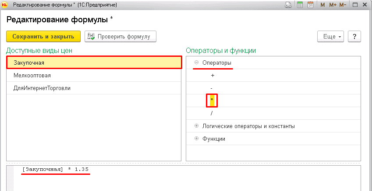The width and height of the screenshot is (372, 191).
Task: Choose ДляИнтернетТорговли price type
Action: pos(94,88)
